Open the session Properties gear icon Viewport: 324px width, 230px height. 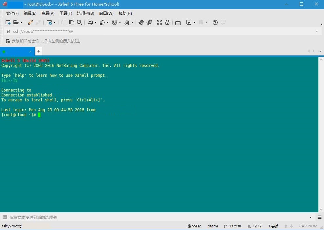(x=49, y=22)
